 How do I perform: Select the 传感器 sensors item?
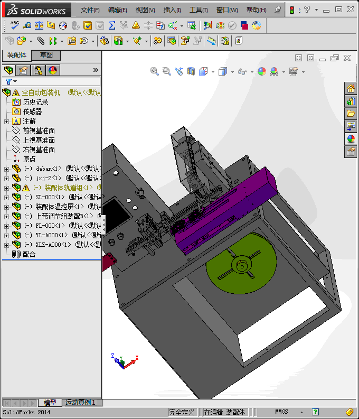click(32, 111)
